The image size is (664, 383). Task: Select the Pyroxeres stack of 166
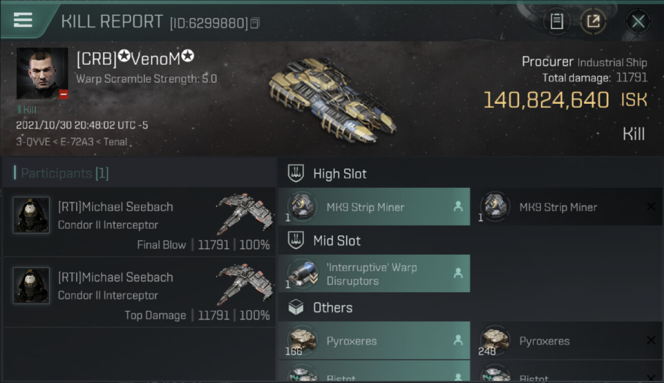point(374,341)
